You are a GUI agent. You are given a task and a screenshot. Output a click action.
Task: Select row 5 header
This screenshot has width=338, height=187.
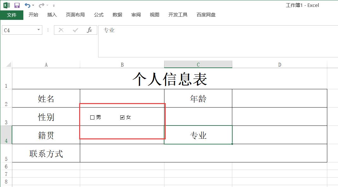6,153
